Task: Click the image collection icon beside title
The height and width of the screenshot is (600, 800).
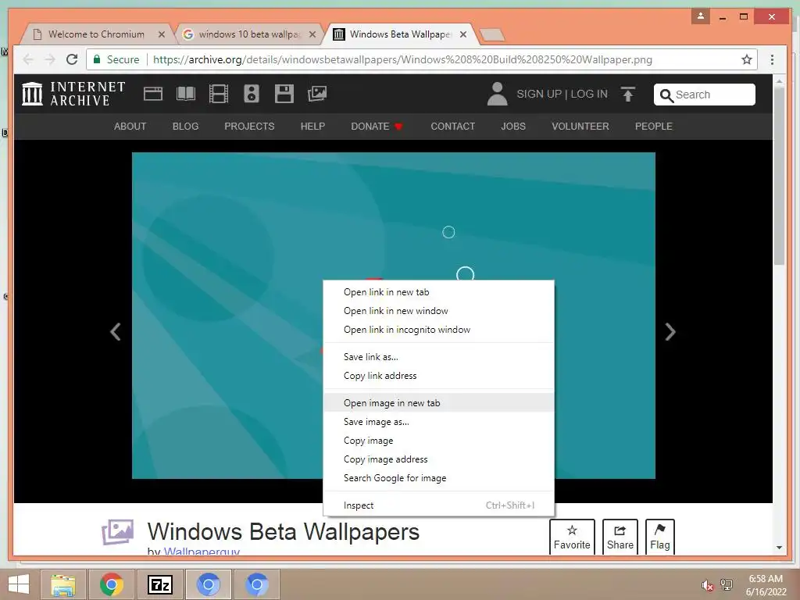Action: pos(117,531)
